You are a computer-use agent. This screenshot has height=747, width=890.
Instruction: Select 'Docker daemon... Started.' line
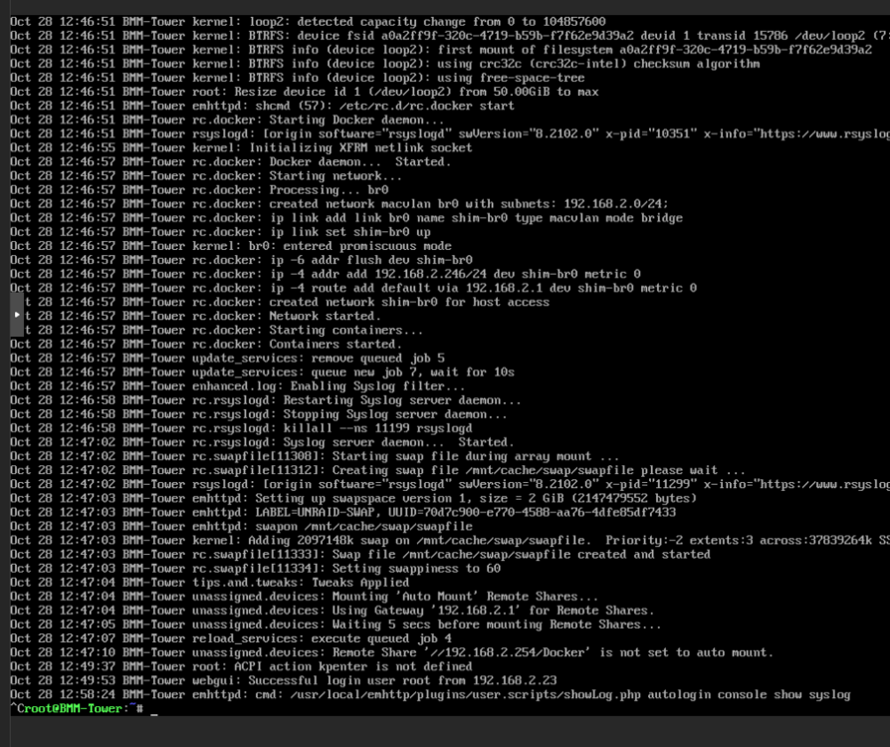point(230,162)
